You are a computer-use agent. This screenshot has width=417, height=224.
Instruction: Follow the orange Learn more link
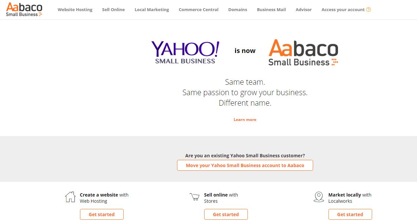(x=245, y=120)
